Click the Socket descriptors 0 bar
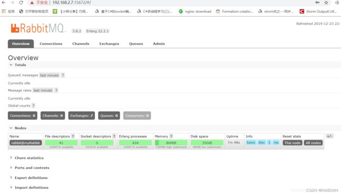Screen dimensions: 341x194 coord(97,143)
